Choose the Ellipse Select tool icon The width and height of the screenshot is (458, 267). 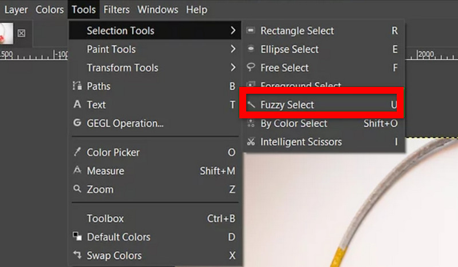(x=251, y=49)
